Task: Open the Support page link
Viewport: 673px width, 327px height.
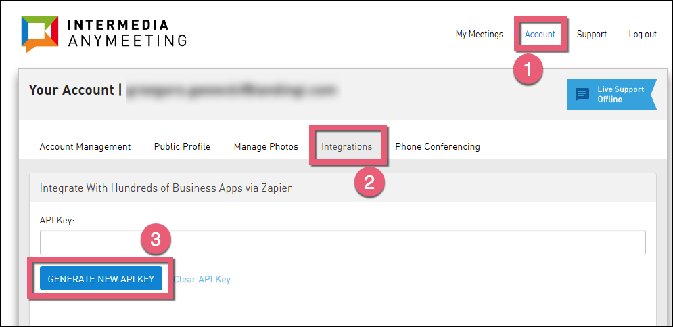Action: (x=591, y=35)
